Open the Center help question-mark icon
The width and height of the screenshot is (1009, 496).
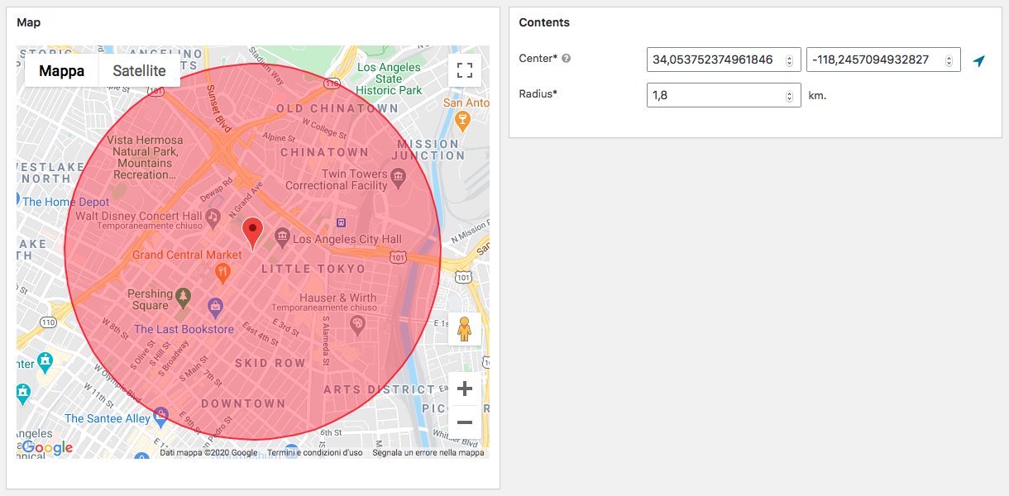[x=567, y=59]
